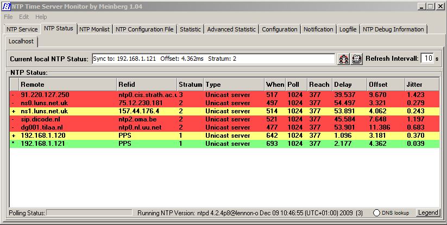
Task: Select the Configuration tab
Action: pyautogui.click(x=279, y=29)
